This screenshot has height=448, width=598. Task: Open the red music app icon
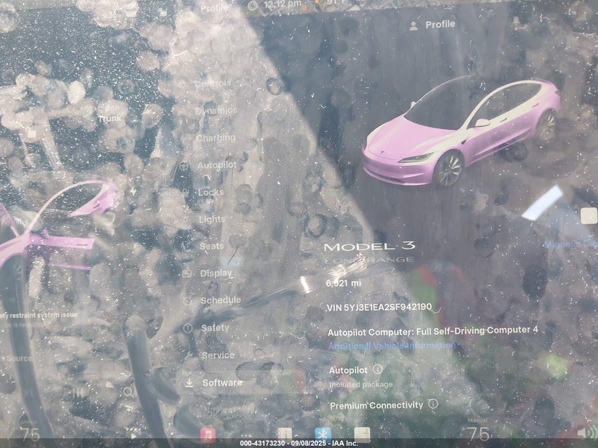tap(207, 434)
